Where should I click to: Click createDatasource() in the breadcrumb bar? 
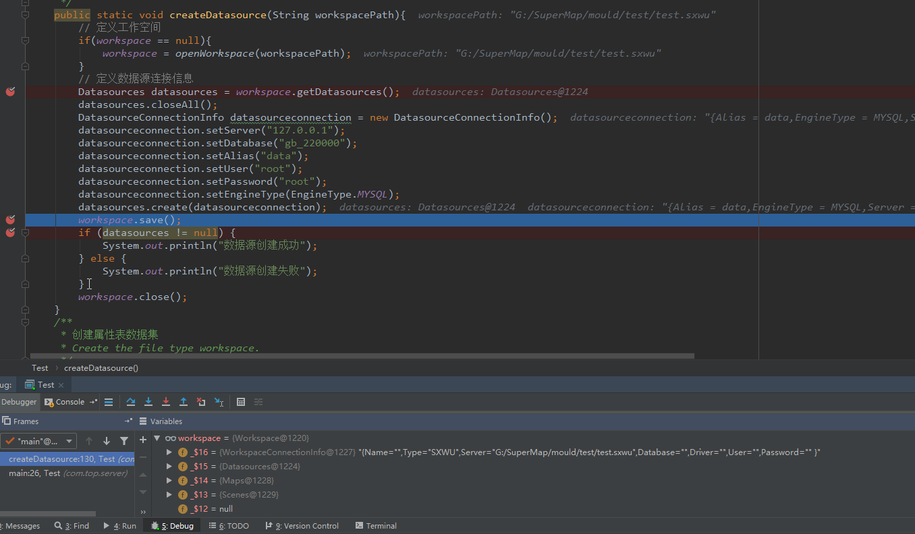pos(101,368)
